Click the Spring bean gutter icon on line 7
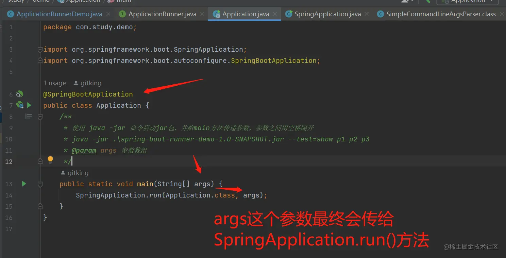Viewport: 506px width, 258px height. tap(20, 105)
